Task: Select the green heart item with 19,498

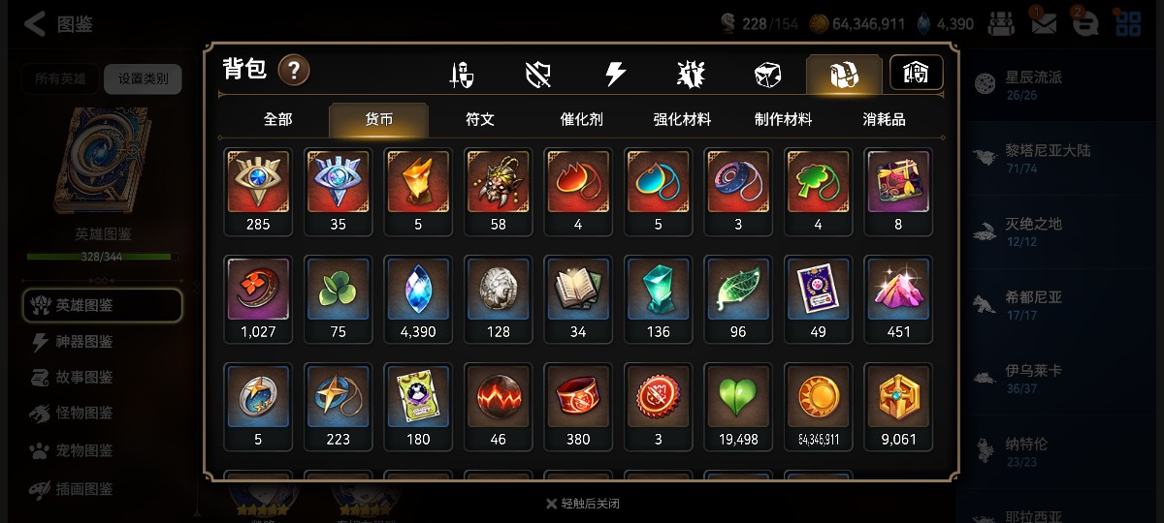Action: (x=739, y=408)
